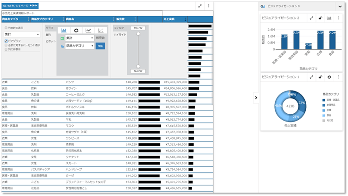Click the upper handle of 販売数 filter slider
This screenshot has height=196, width=348.
[138, 34]
